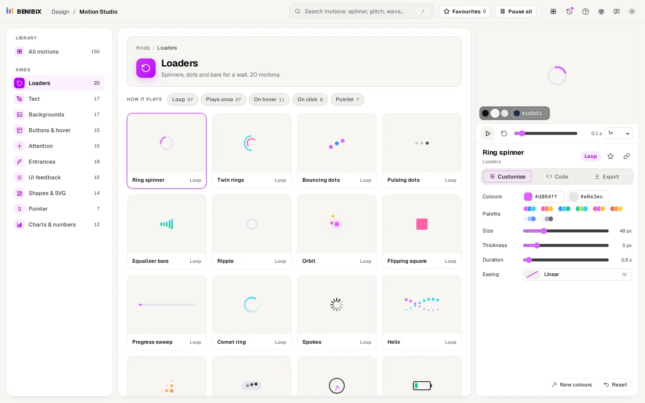Switch to the Export tab
The height and width of the screenshot is (403, 645).
click(x=607, y=177)
